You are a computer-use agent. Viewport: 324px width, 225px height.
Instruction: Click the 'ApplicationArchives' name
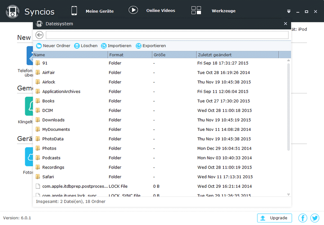(x=61, y=92)
